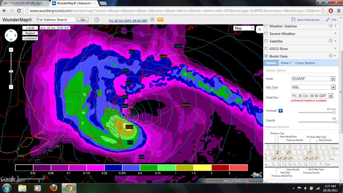Select the WunderMap Interactive browser tab
343x193 pixels.
tap(73, 3)
